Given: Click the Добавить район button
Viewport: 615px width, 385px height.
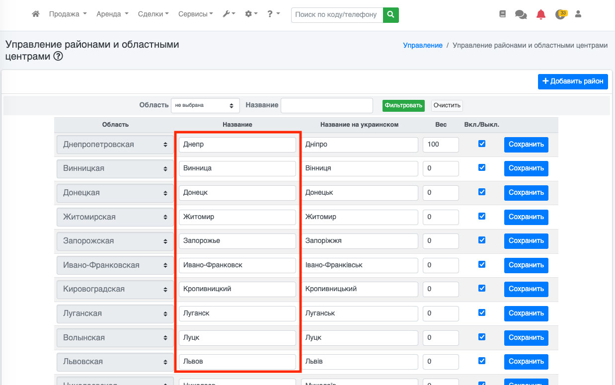Looking at the screenshot, I should 572,81.
